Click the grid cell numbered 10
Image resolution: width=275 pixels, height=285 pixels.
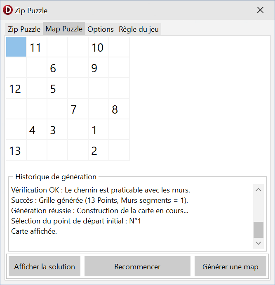99,47
